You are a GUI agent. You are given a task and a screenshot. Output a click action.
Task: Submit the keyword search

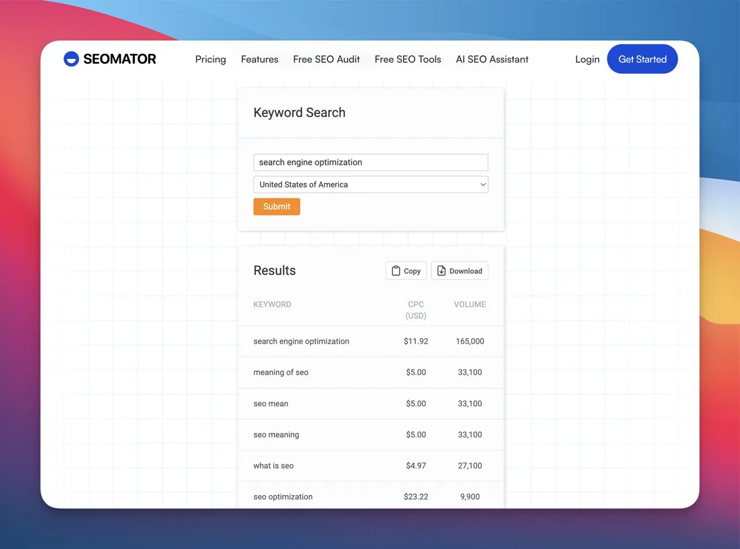(276, 206)
